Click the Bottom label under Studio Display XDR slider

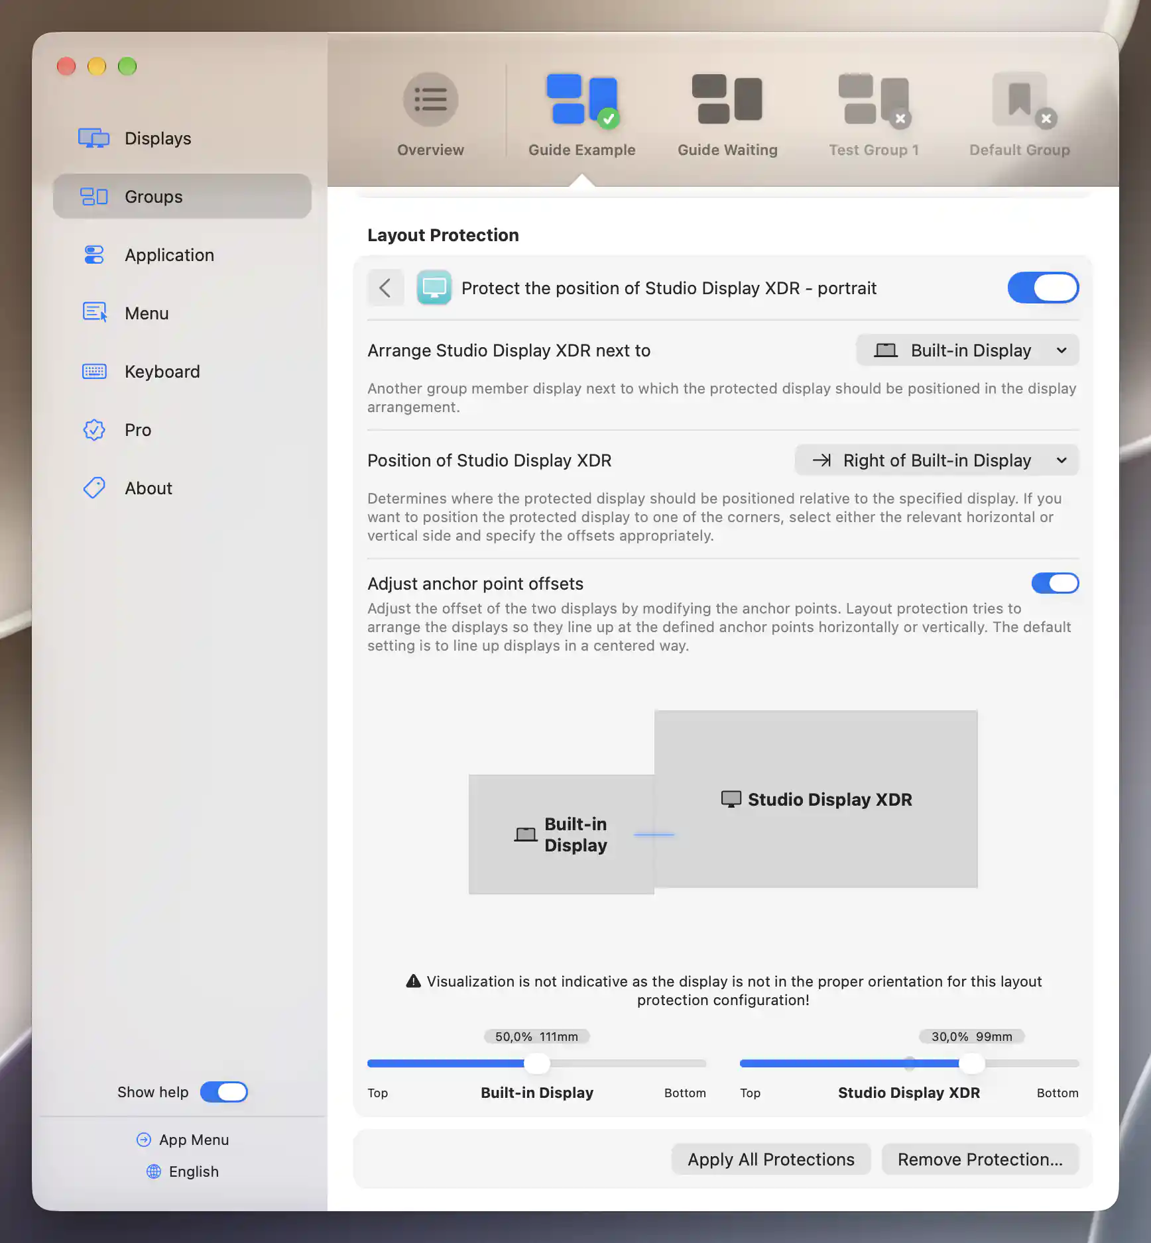[1058, 1093]
